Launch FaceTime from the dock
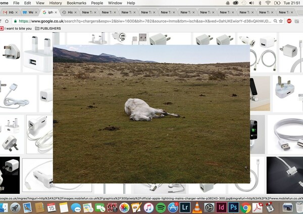The width and height of the screenshot is (303, 214). pyautogui.click(x=100, y=207)
